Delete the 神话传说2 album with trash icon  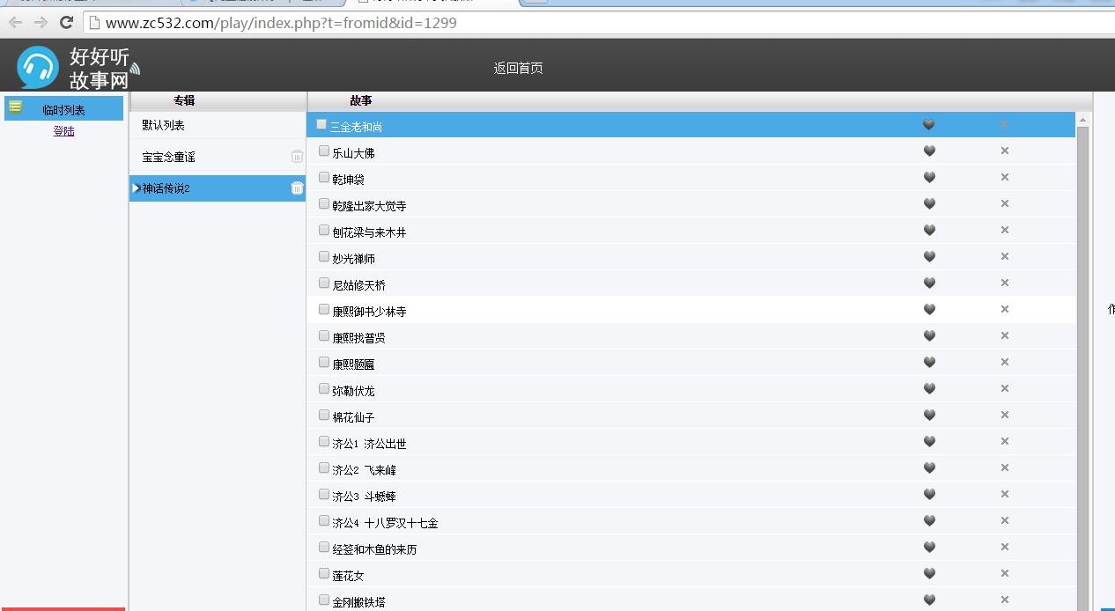click(x=297, y=188)
